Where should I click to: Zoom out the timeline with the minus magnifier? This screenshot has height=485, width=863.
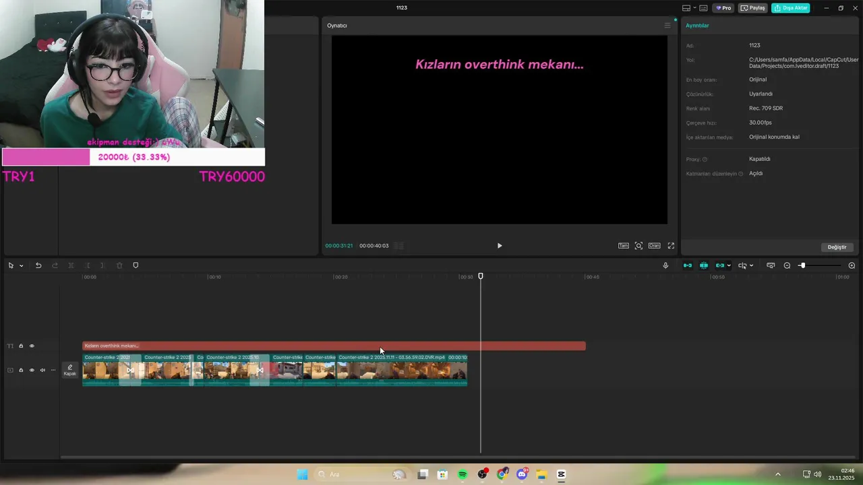[787, 265]
